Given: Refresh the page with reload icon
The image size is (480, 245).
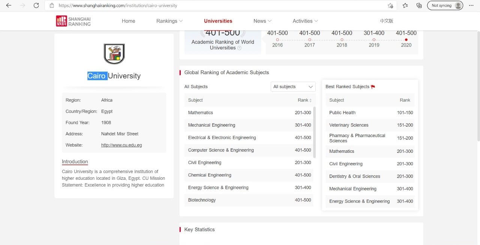Looking at the screenshot, I should [36, 6].
